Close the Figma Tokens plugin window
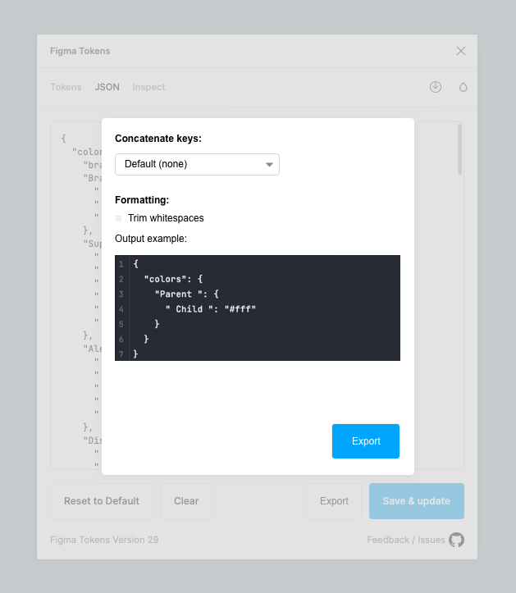The width and height of the screenshot is (516, 593). click(460, 51)
